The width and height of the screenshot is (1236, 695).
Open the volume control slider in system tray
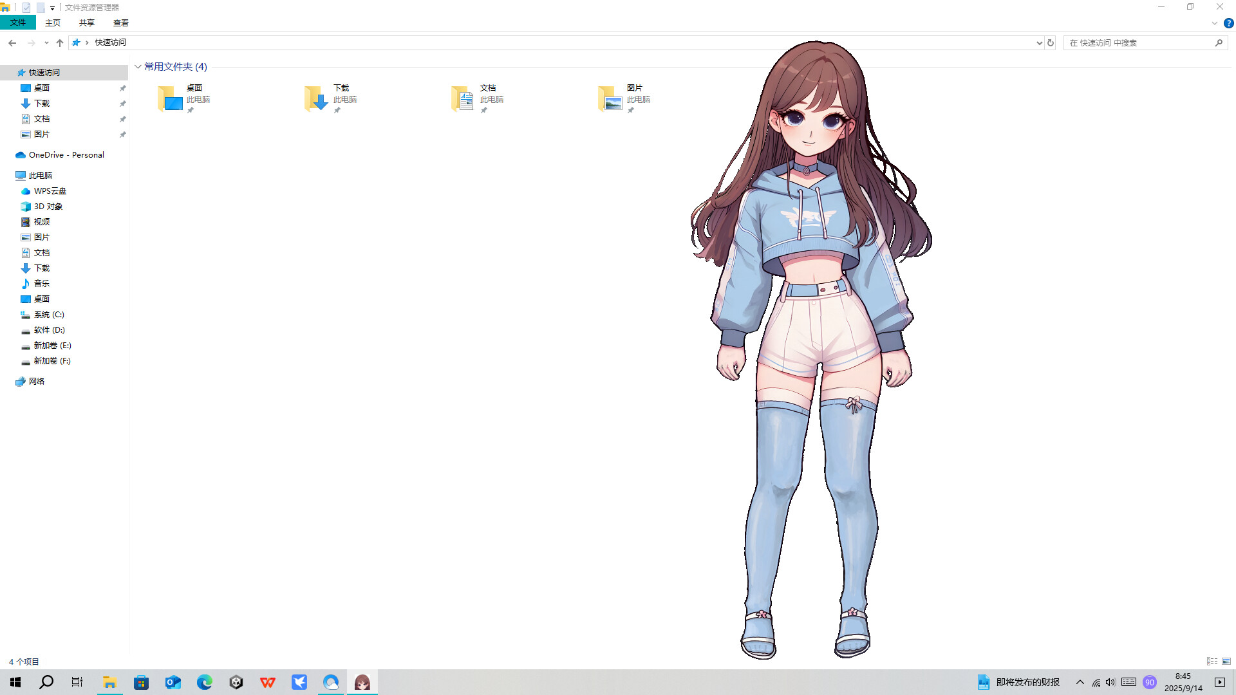click(1110, 682)
